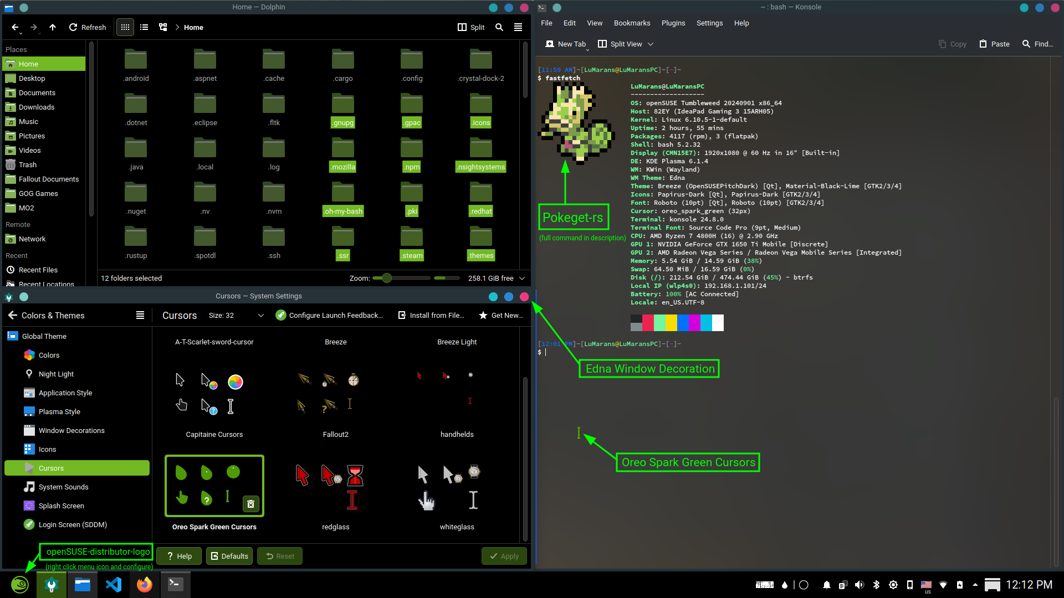Expand free space dropdown in status bar
This screenshot has width=1064, height=598.
522,278
